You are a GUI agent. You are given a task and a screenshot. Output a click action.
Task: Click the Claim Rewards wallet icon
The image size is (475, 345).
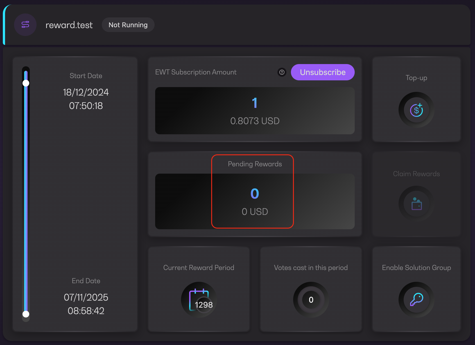(x=416, y=204)
